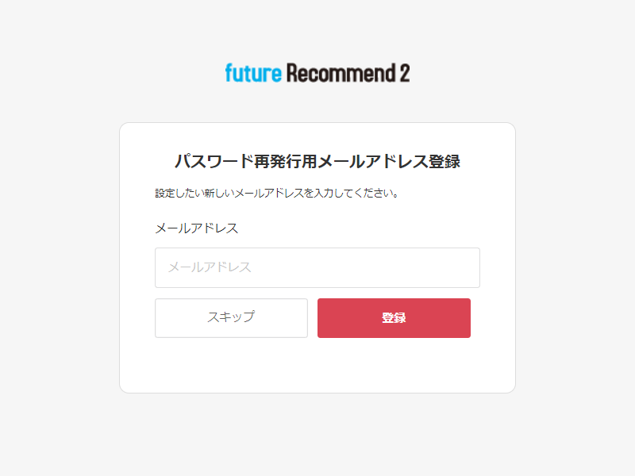This screenshot has height=476, width=635.
Task: Click the スキップ button
Action: 231,318
